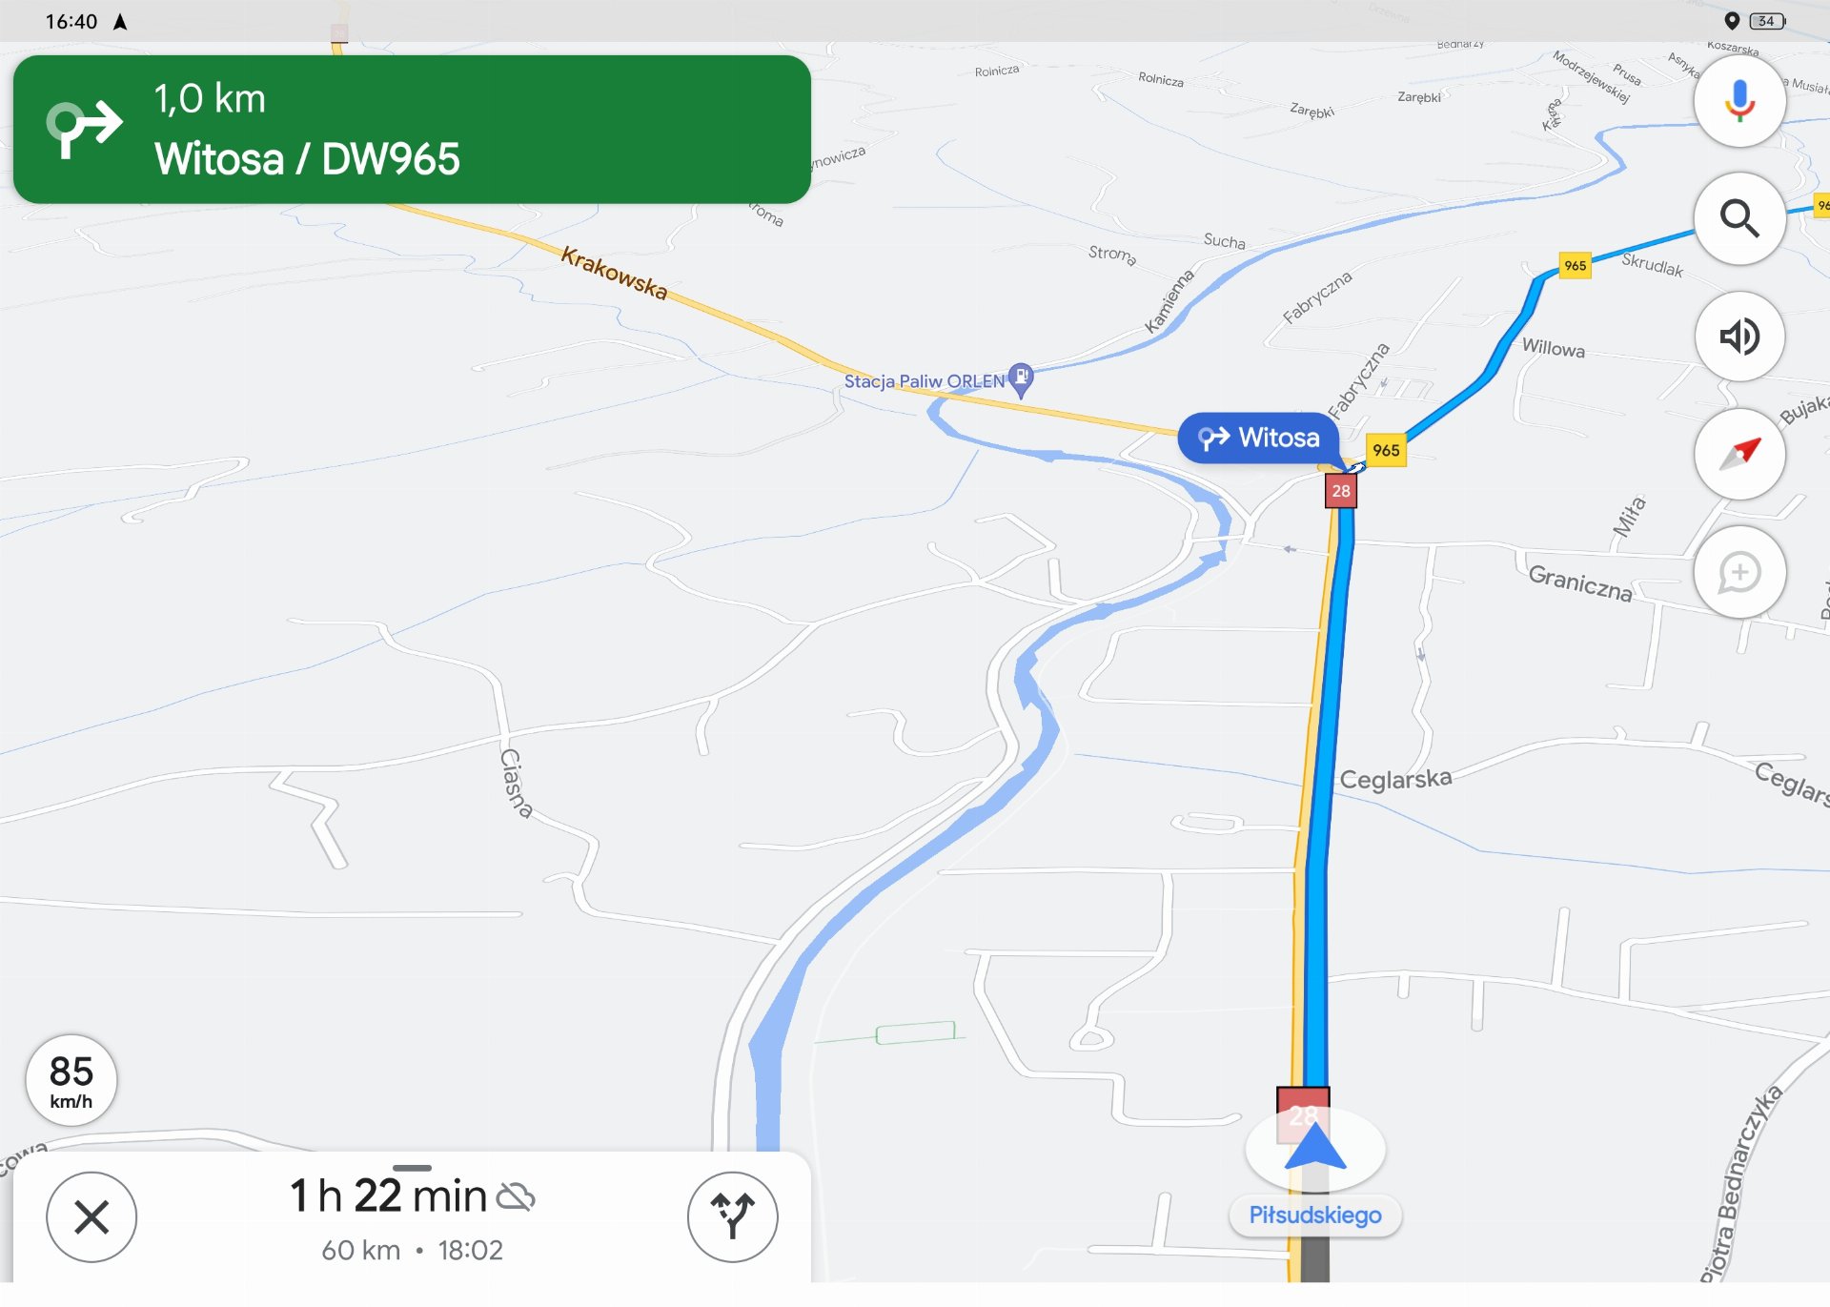
Task: Open search along route magnifier
Action: (x=1739, y=218)
